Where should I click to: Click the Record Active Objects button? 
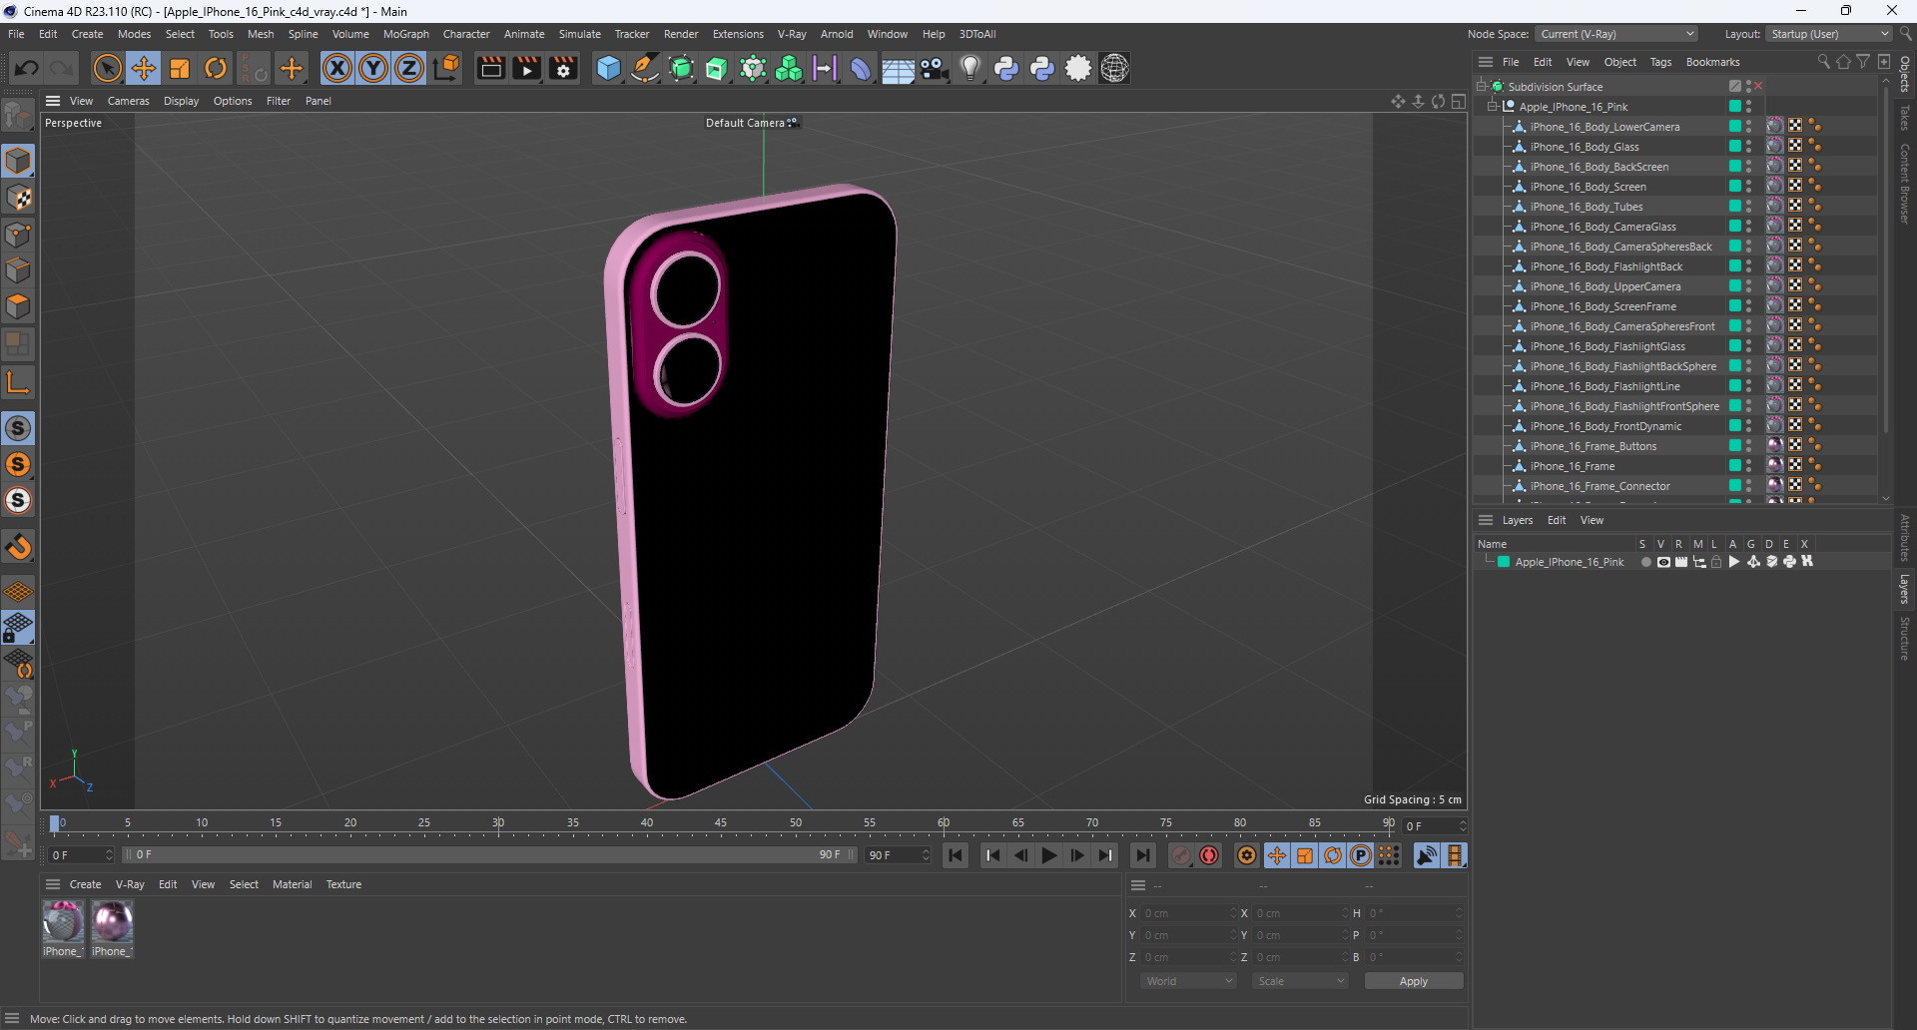1181,855
